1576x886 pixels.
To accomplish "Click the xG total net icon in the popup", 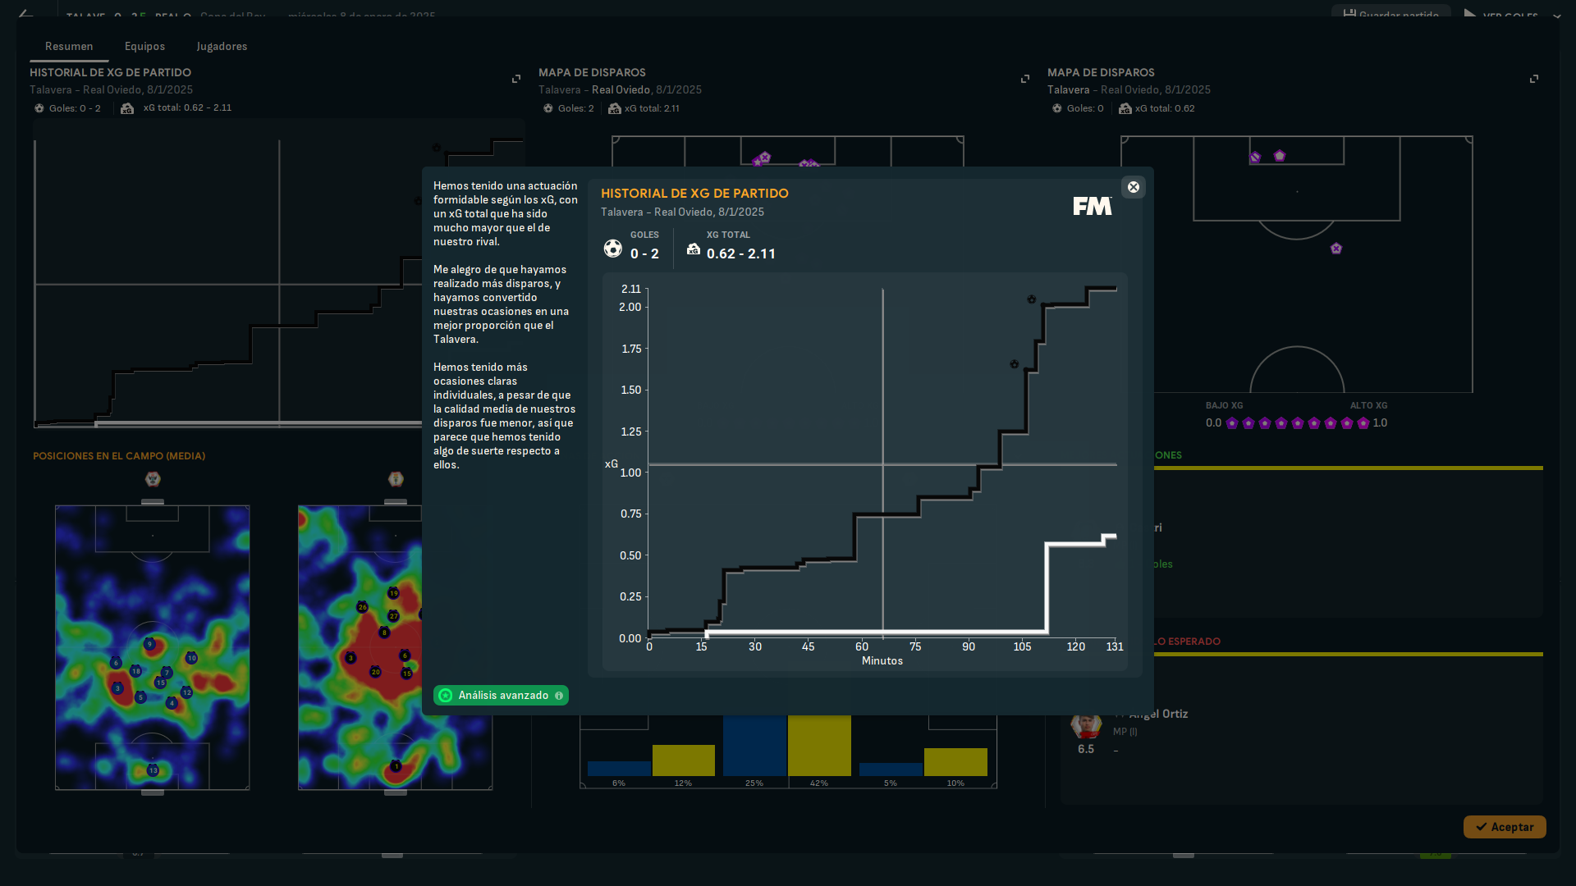I will (x=694, y=249).
